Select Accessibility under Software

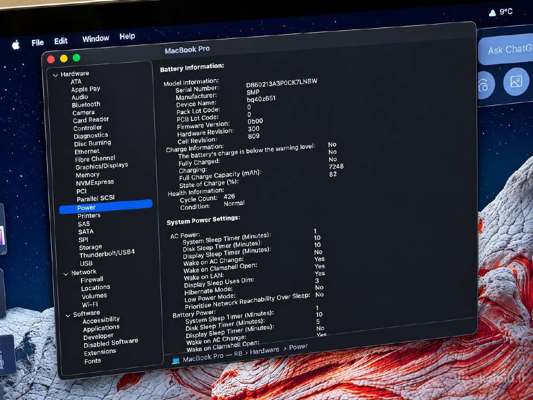coord(101,320)
